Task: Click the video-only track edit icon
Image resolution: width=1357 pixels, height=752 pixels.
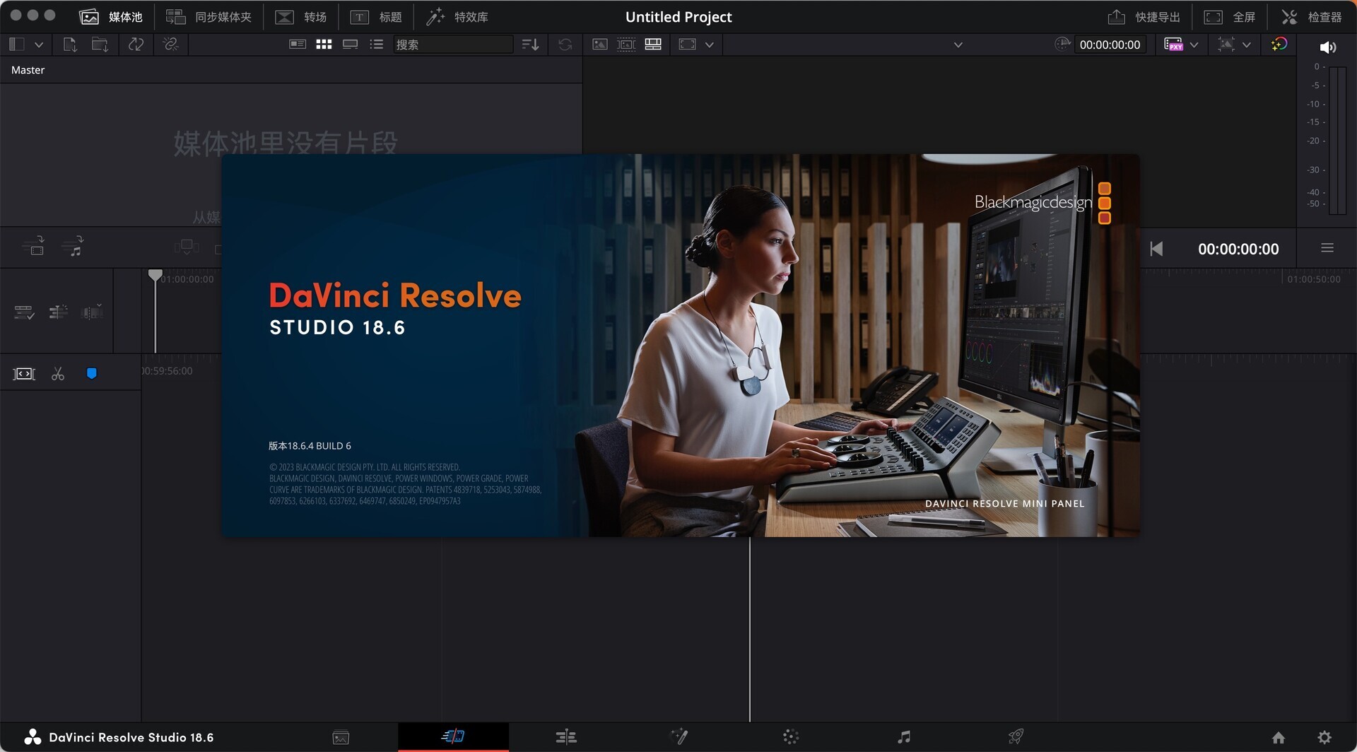Action: (x=33, y=246)
